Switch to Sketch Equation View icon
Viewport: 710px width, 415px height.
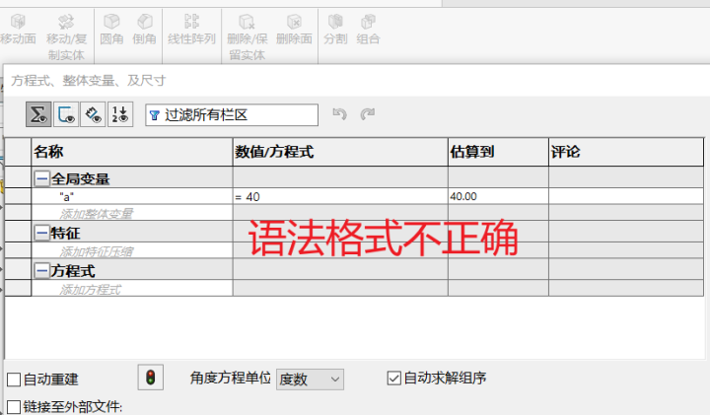point(66,114)
